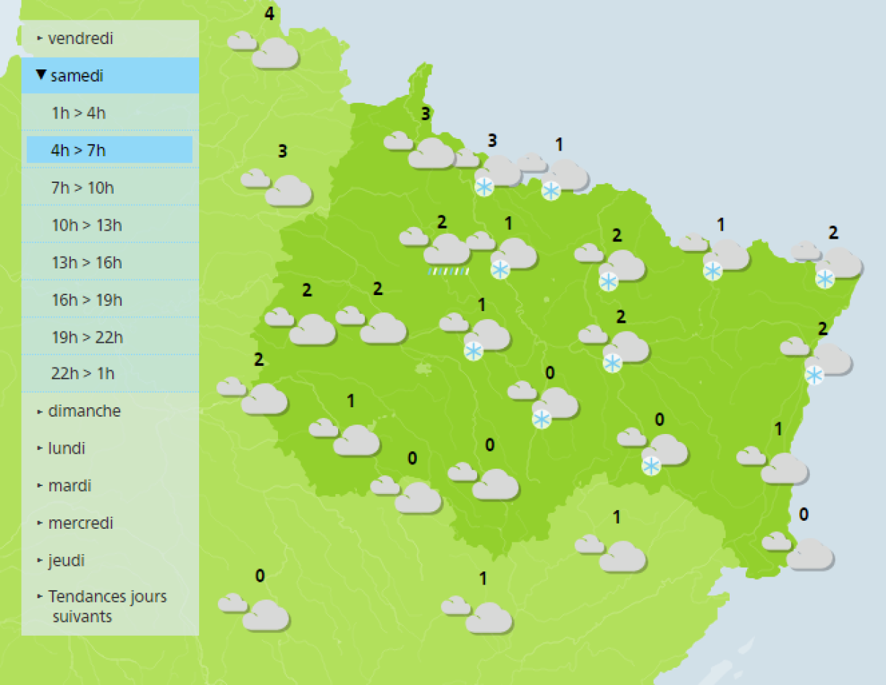
Task: Select the 1h > 4h time slot
Action: tap(79, 113)
